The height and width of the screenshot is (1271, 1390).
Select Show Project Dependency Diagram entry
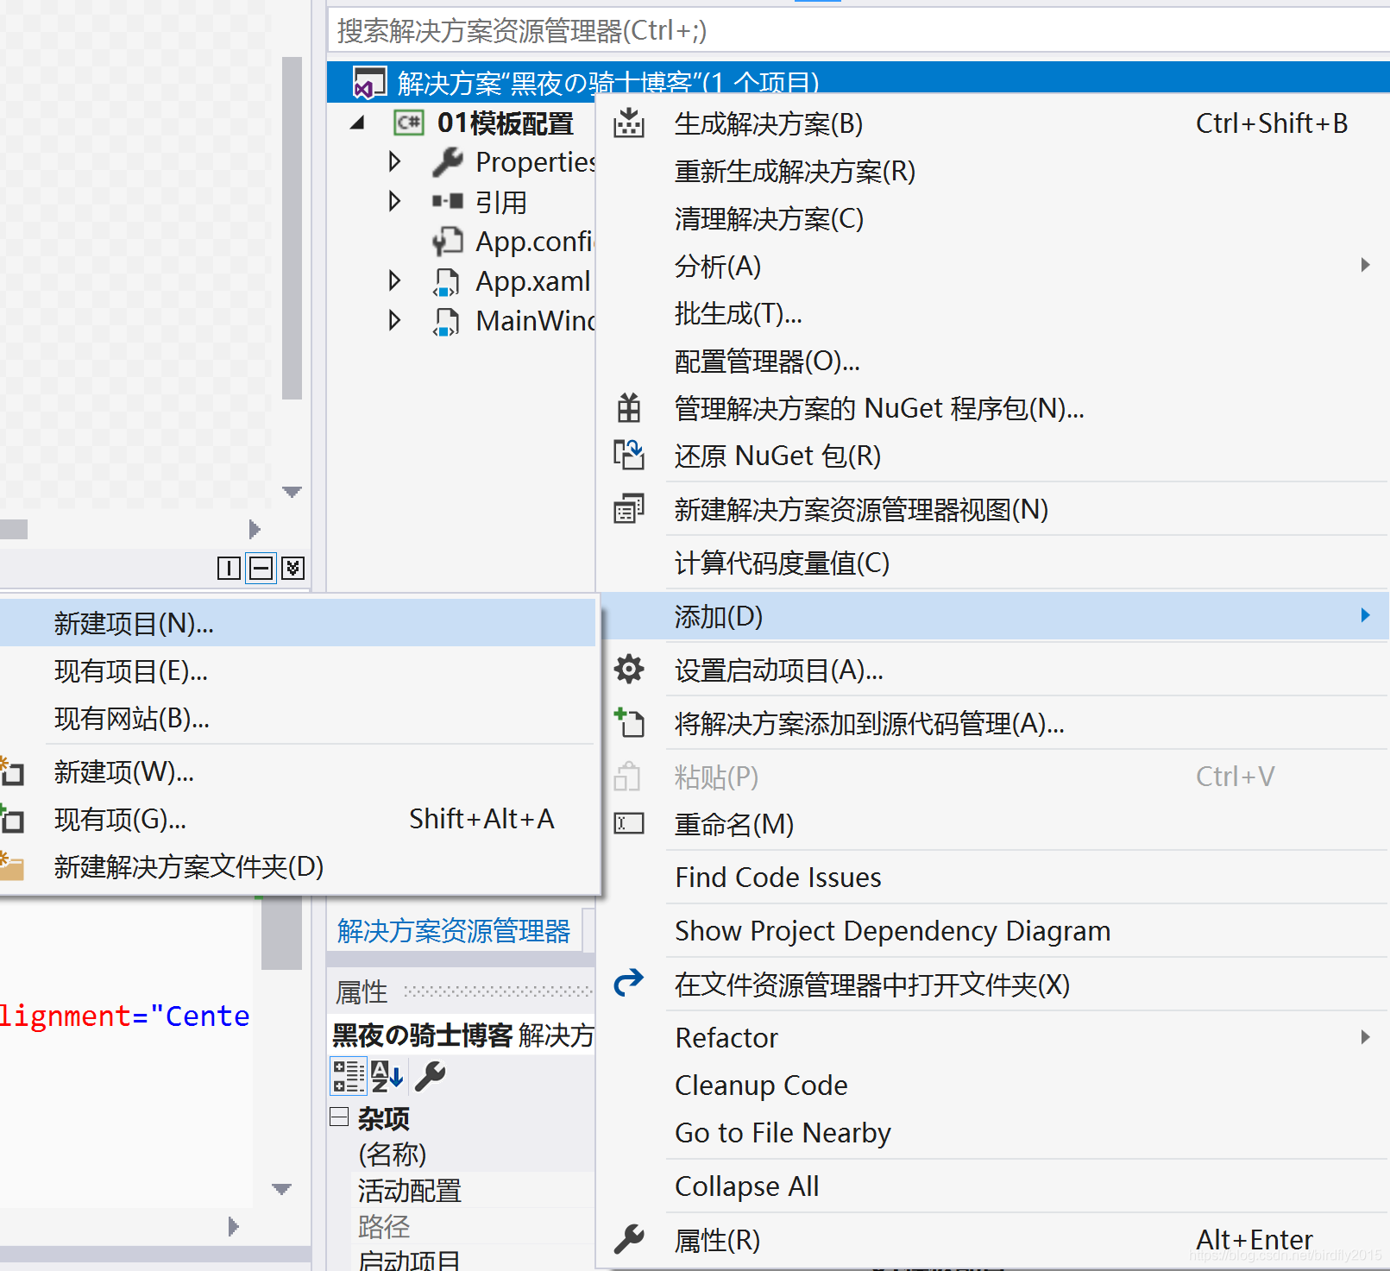point(992,930)
